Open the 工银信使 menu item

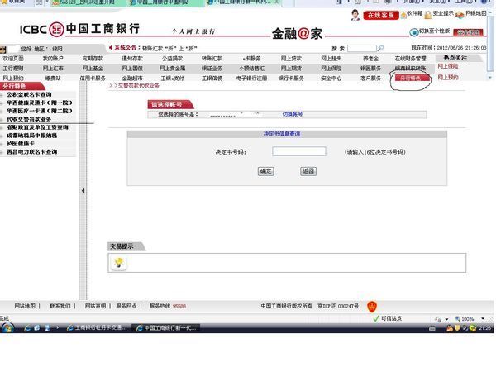pos(212,79)
